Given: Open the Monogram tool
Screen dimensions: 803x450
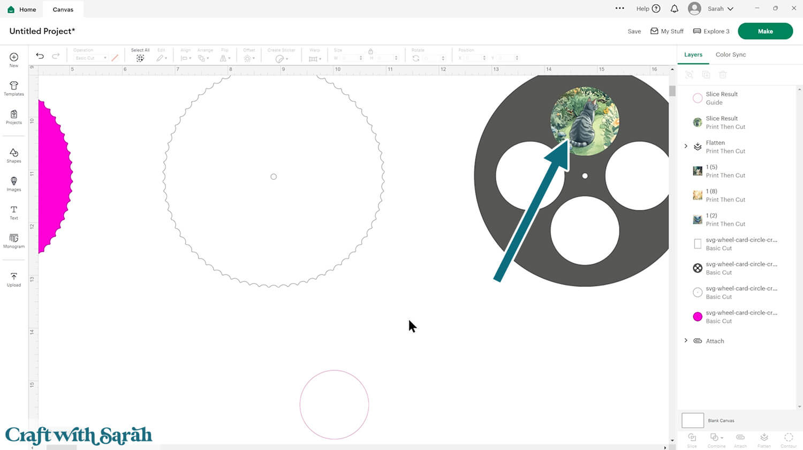Looking at the screenshot, I should [x=14, y=238].
